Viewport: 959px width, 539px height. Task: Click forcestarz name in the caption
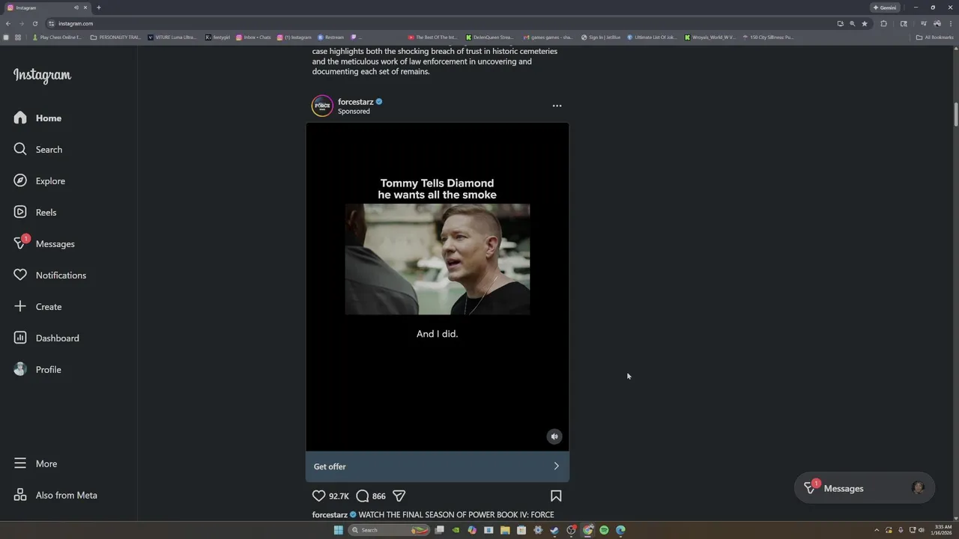point(330,515)
